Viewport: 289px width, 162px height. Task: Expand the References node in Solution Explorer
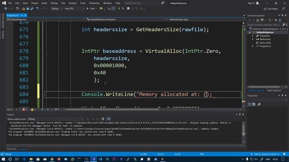pyautogui.click(x=253, y=39)
